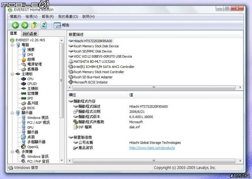Select the OpenGL icon
Image resolution: width=252 pixels, height=179 pixels.
(x=24, y=147)
